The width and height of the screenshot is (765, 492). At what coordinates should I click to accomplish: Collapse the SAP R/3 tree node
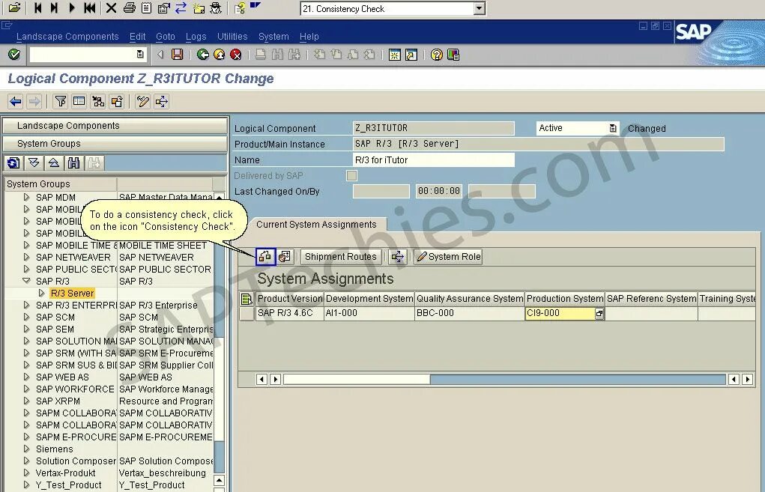(26, 281)
